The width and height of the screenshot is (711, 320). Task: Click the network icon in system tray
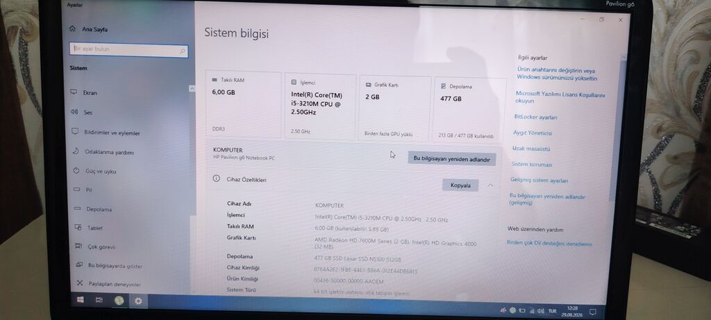(531, 311)
